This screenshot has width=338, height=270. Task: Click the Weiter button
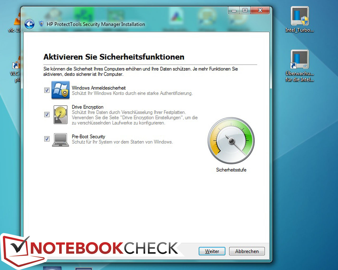[212, 251]
